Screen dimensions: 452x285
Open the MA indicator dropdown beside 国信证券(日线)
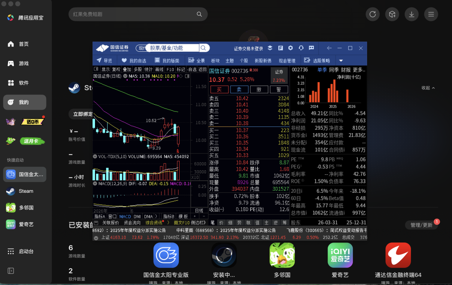125,76
